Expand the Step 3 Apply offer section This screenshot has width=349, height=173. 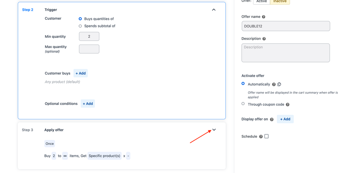(214, 130)
